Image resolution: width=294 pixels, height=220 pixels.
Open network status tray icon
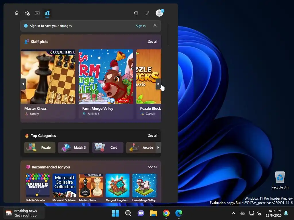coord(252,213)
